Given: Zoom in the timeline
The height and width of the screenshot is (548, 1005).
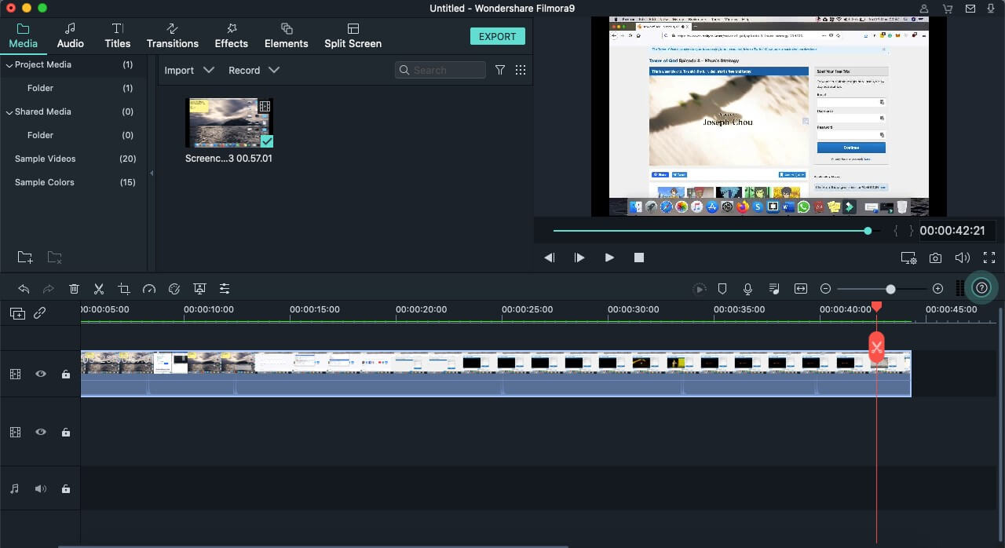Looking at the screenshot, I should (937, 289).
